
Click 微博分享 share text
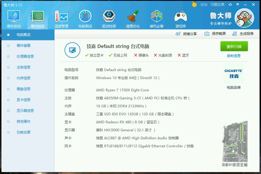190,34
